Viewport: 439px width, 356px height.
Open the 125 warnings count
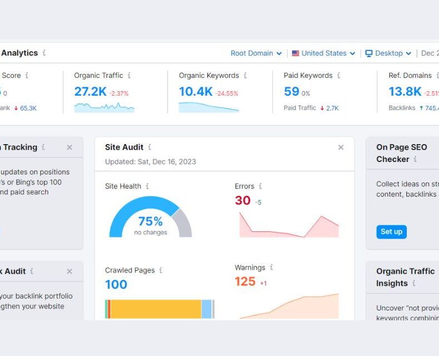(245, 282)
